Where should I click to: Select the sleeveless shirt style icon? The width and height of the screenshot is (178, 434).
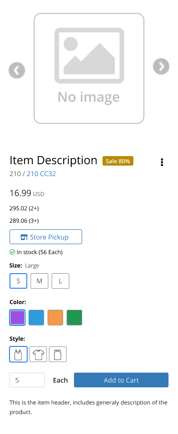(x=58, y=354)
